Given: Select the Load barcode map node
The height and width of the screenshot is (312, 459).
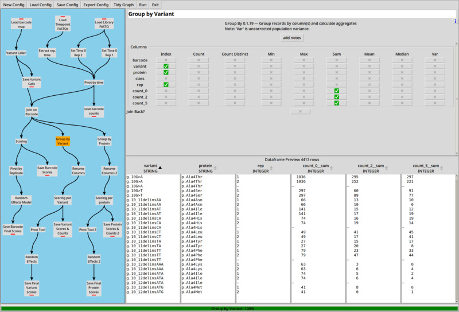Looking at the screenshot, I should 21,24.
